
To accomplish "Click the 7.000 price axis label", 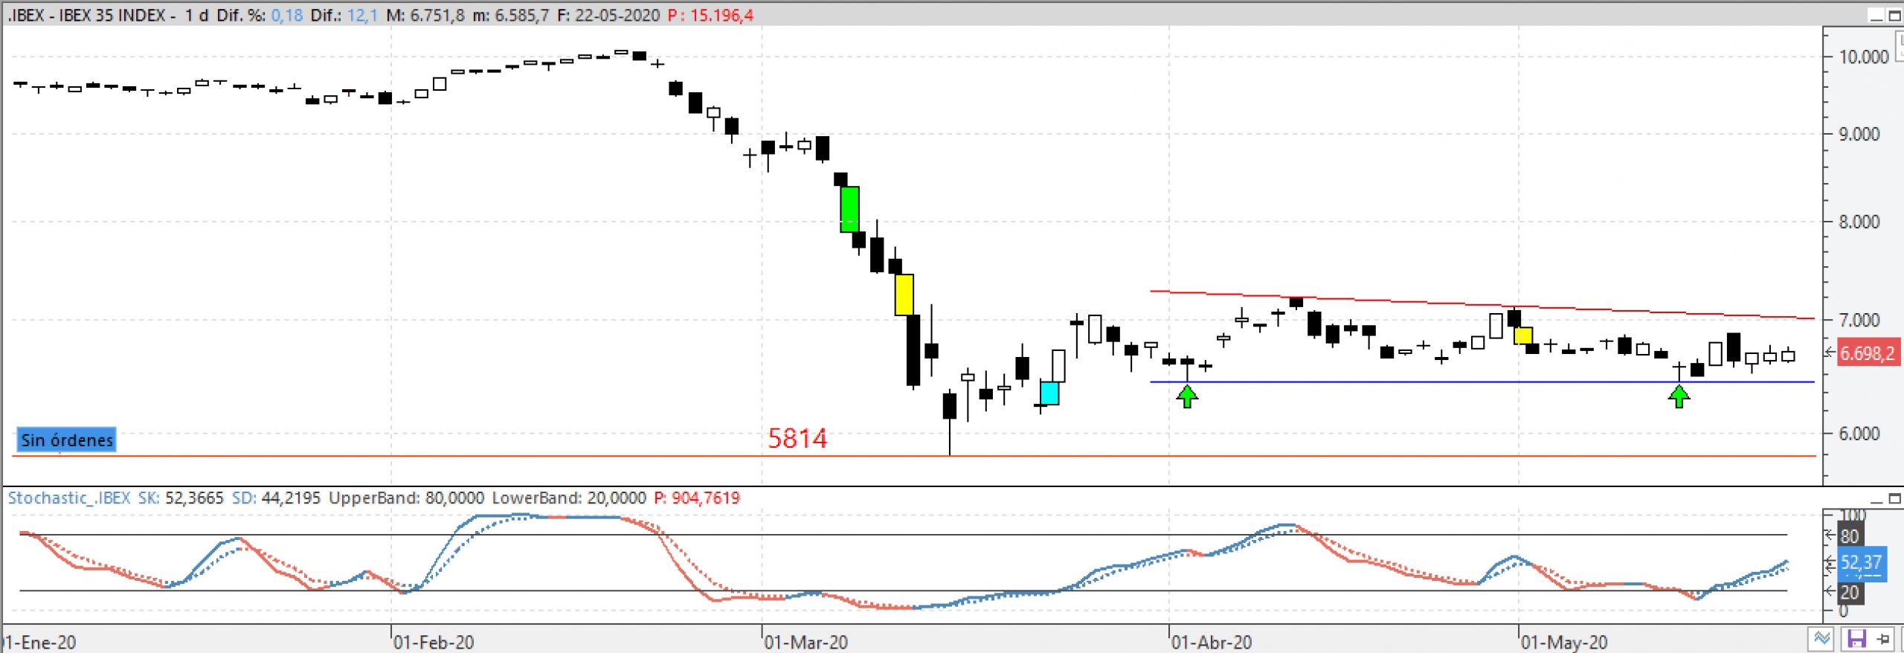I will (1859, 321).
